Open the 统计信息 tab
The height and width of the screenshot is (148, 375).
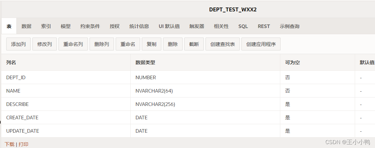click(x=139, y=26)
